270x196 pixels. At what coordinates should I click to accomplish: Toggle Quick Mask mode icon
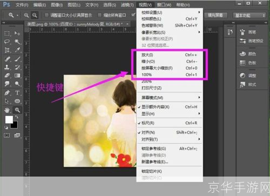7,136
